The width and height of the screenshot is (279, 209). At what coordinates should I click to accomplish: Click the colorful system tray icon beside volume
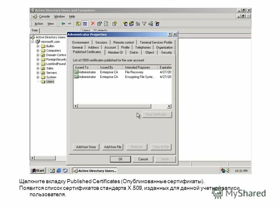tap(223, 171)
